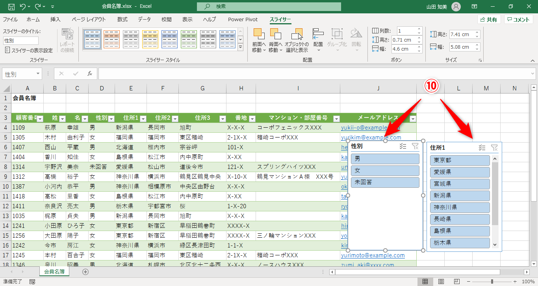Screen dimensions: 538x286
Task: Open the 姓 column filter dropdown
Action: (x=62, y=119)
